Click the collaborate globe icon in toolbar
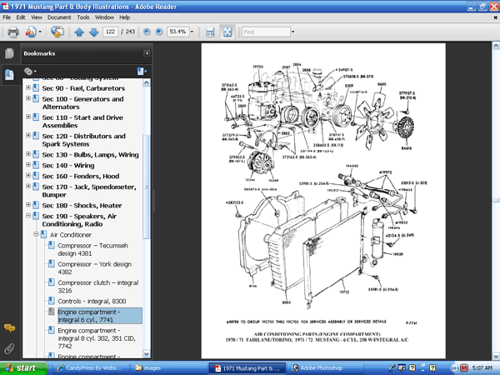Screen dimensions: 500x375 point(57,32)
